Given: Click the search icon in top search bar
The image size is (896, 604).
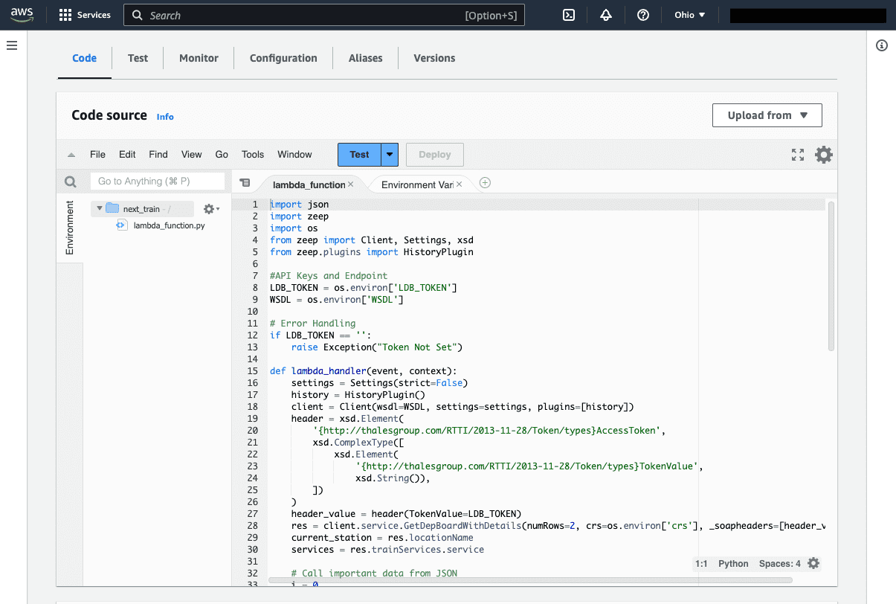Looking at the screenshot, I should (x=137, y=15).
